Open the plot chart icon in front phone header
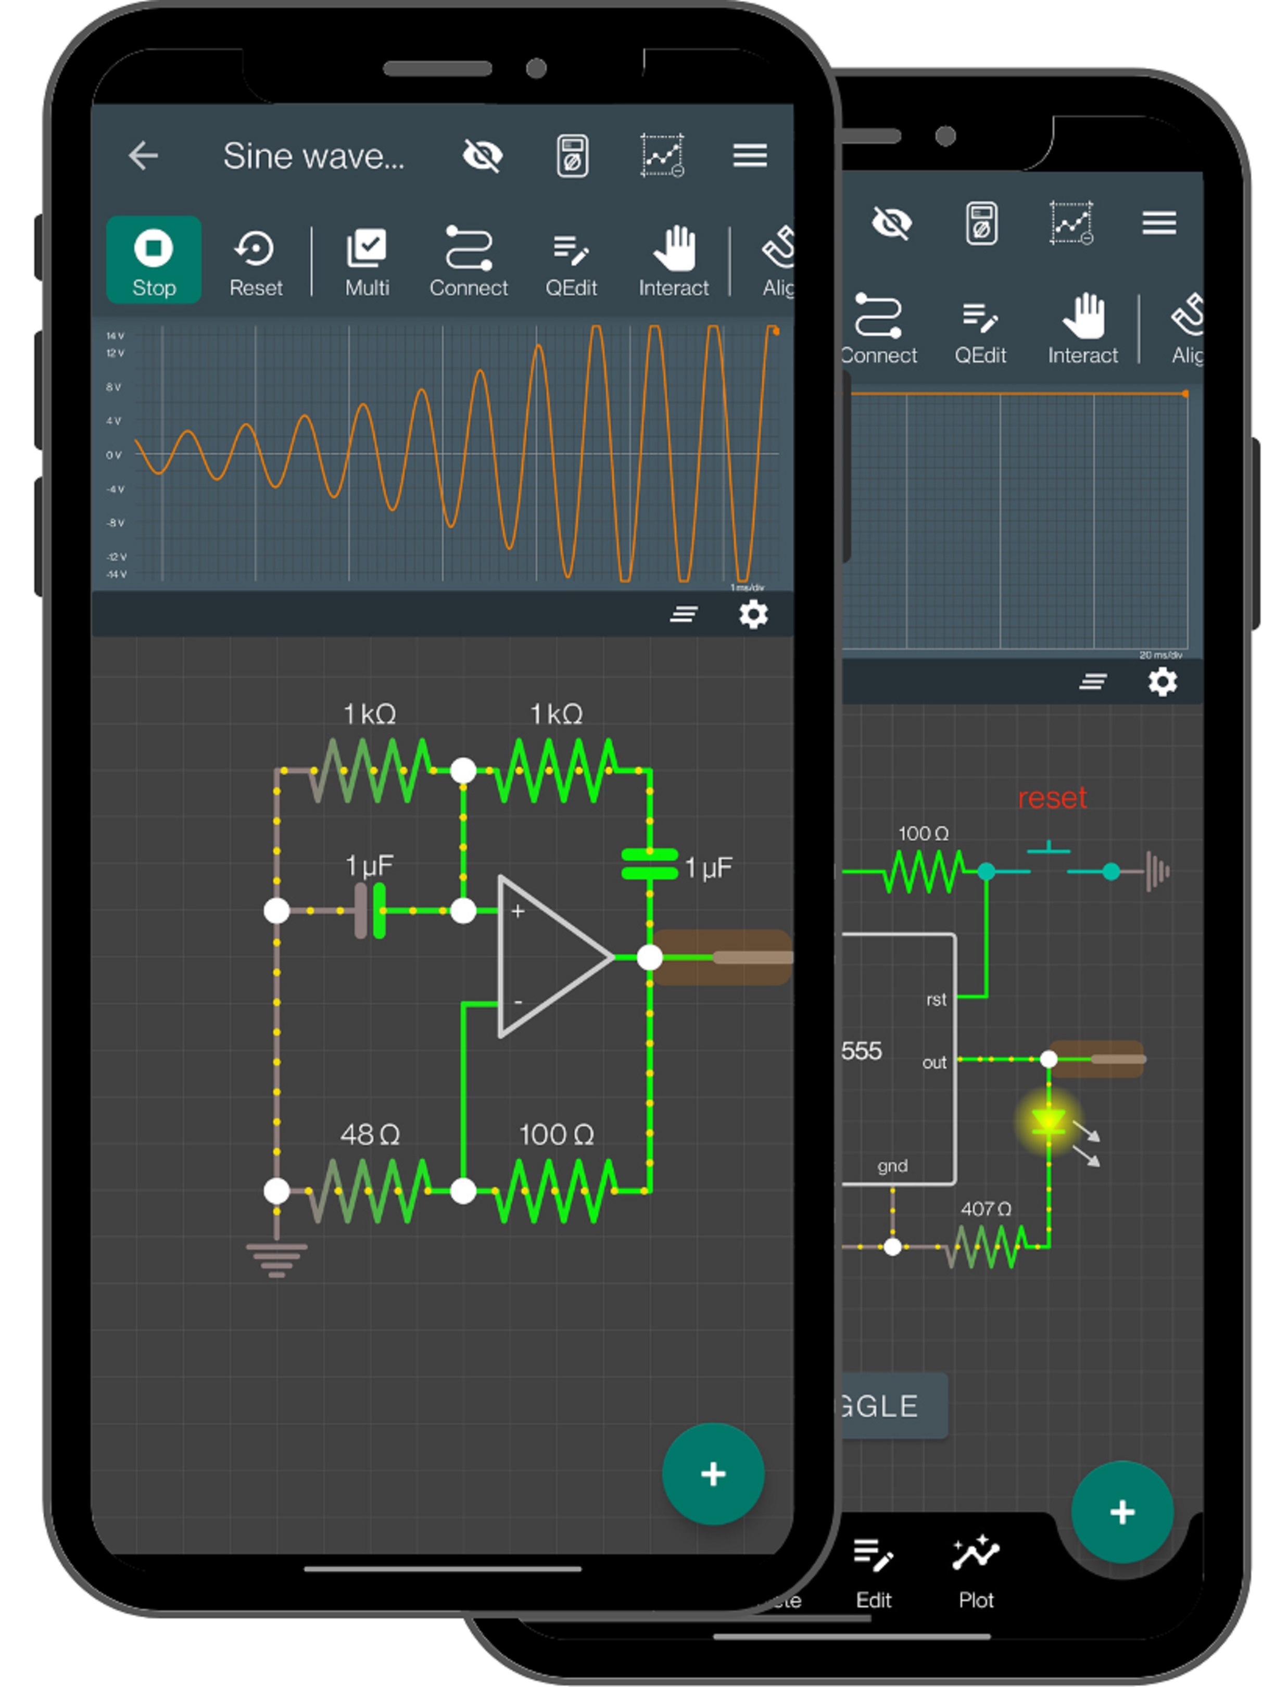1287x1687 pixels. (662, 156)
